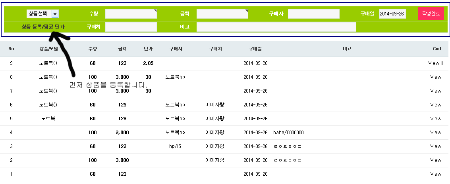Open View for entry No 7
This screenshot has width=450, height=184.
coord(436,91)
